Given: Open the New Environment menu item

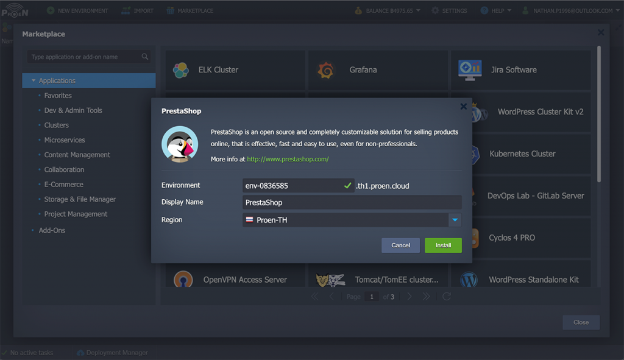Looking at the screenshot, I should tap(77, 11).
